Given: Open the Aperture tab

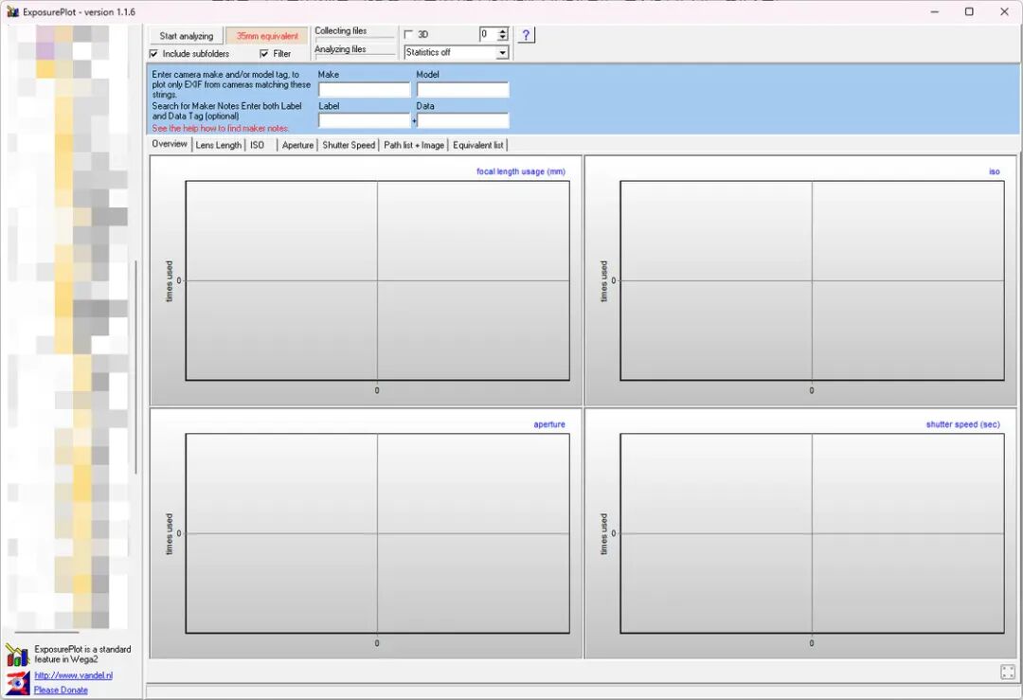Looking at the screenshot, I should pos(297,145).
